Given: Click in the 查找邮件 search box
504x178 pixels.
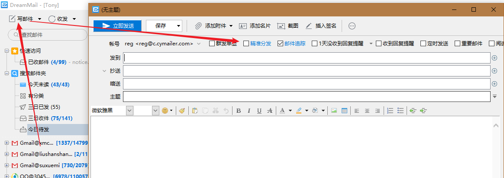Looking at the screenshot, I should click(48, 35).
